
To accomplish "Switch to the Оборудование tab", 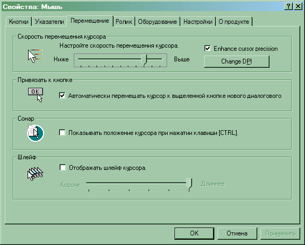I will (x=158, y=22).
